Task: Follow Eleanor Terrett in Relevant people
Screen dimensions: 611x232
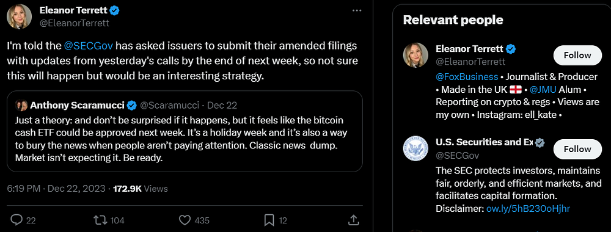Action: 577,55
